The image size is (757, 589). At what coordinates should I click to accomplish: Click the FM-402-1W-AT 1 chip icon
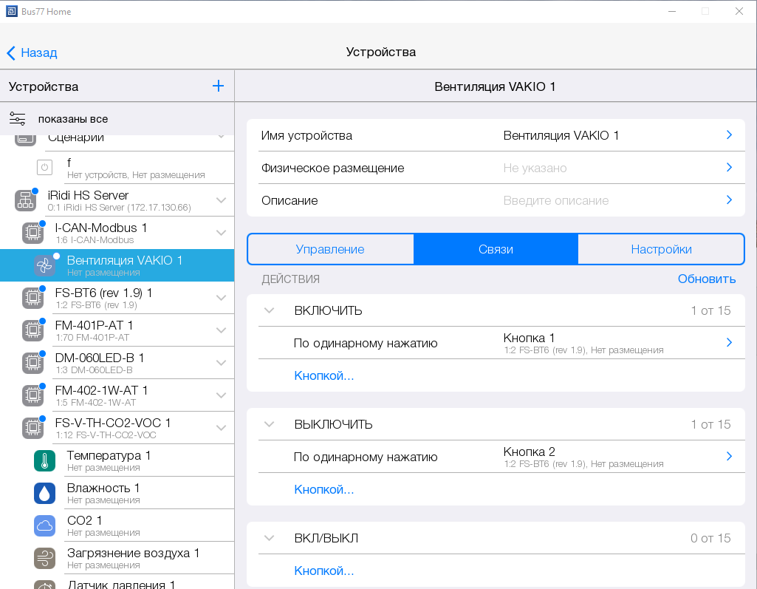click(32, 395)
